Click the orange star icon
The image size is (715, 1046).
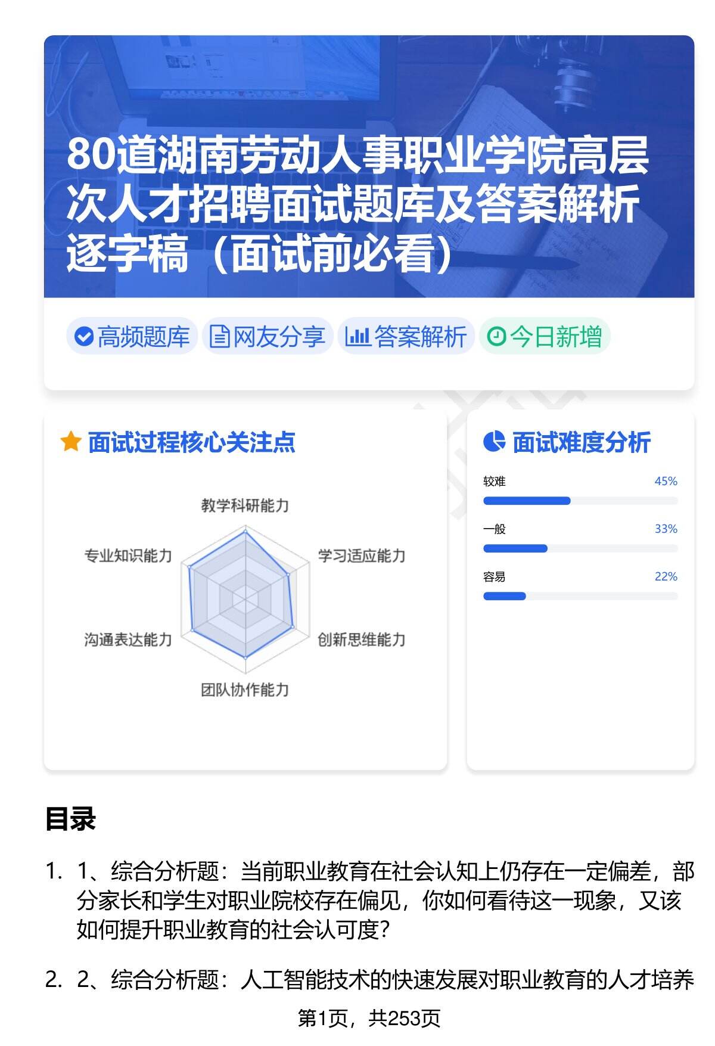click(x=70, y=442)
